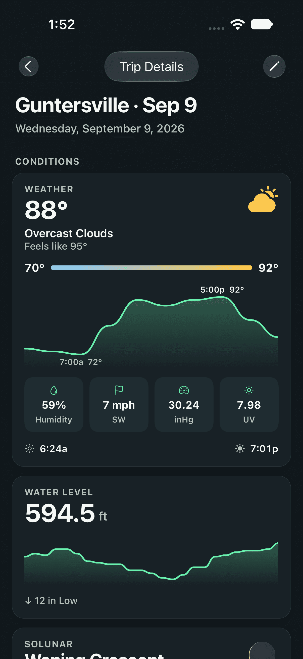Click the Wi-Fi status icon

[237, 25]
